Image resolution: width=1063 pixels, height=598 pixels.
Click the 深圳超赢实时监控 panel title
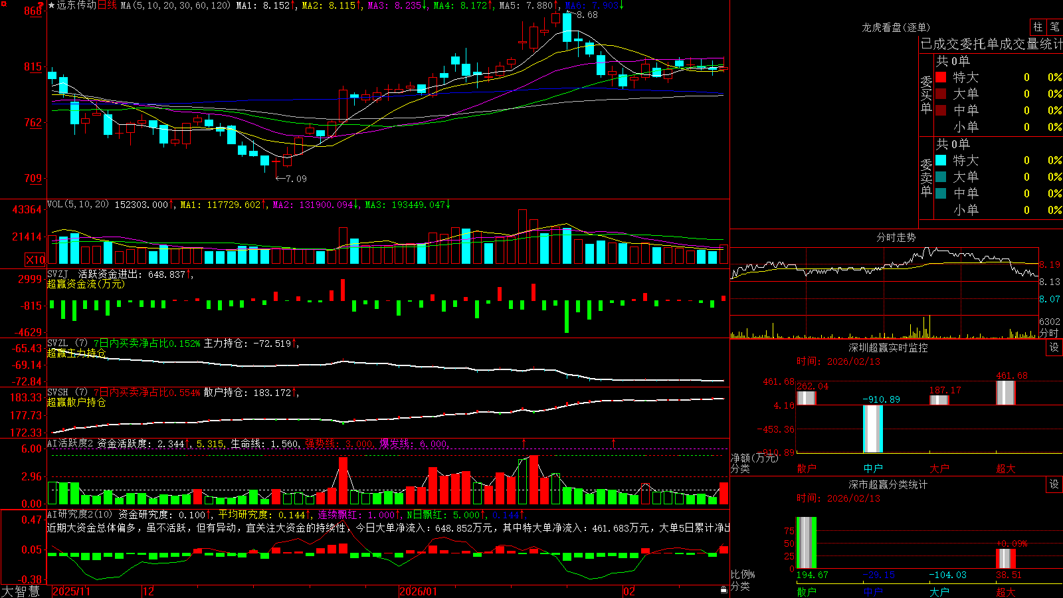888,348
